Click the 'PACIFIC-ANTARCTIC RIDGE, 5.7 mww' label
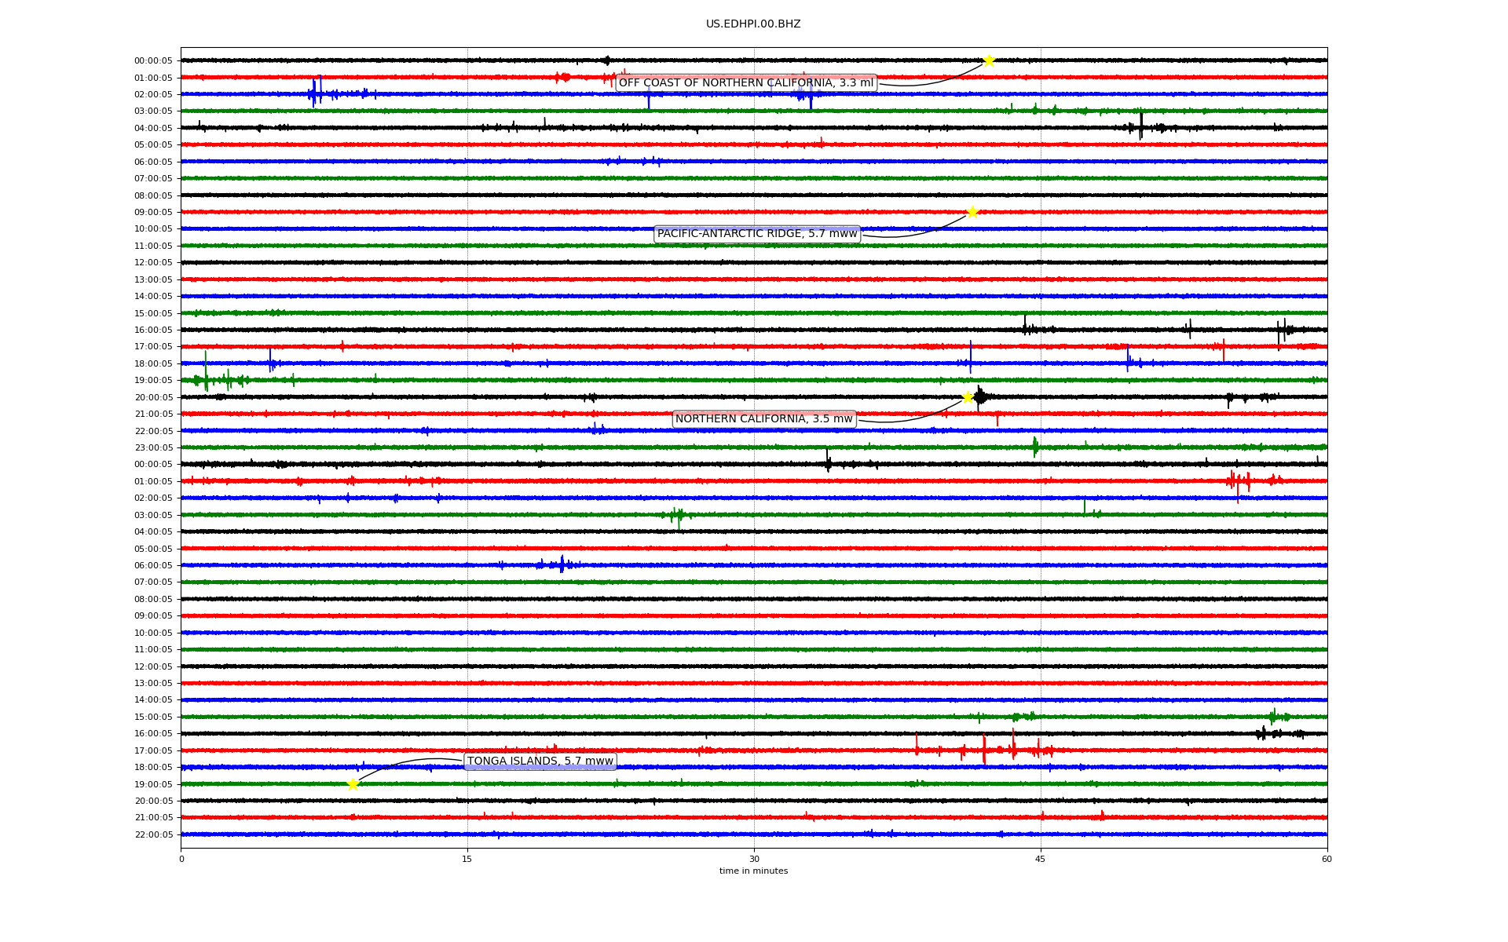Image resolution: width=1508 pixels, height=942 pixels. (x=756, y=234)
